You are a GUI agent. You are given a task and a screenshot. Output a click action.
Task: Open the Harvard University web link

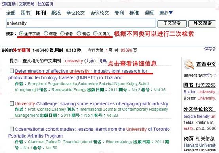pyautogui.click(x=200, y=145)
